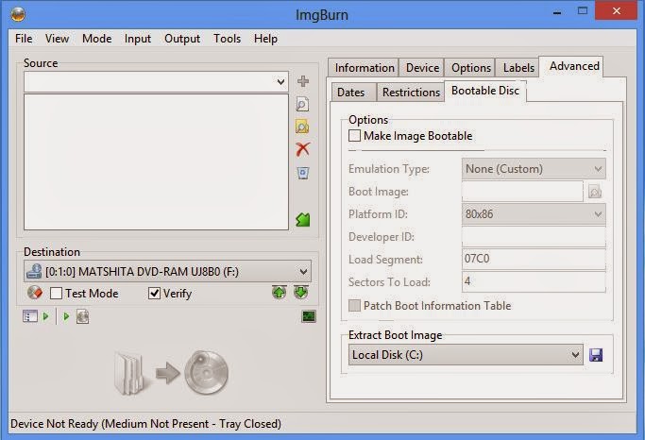The height and width of the screenshot is (440, 645).
Task: Uncheck the Verify checkbox
Action: click(154, 294)
